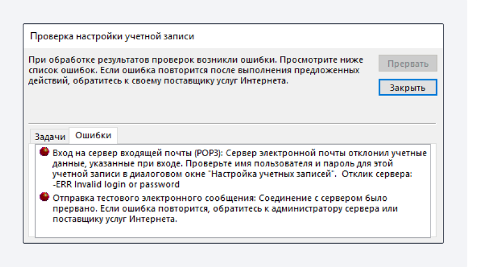477x267 pixels.
Task: Click the red error icon beside POP3 login error
Action: (x=44, y=152)
